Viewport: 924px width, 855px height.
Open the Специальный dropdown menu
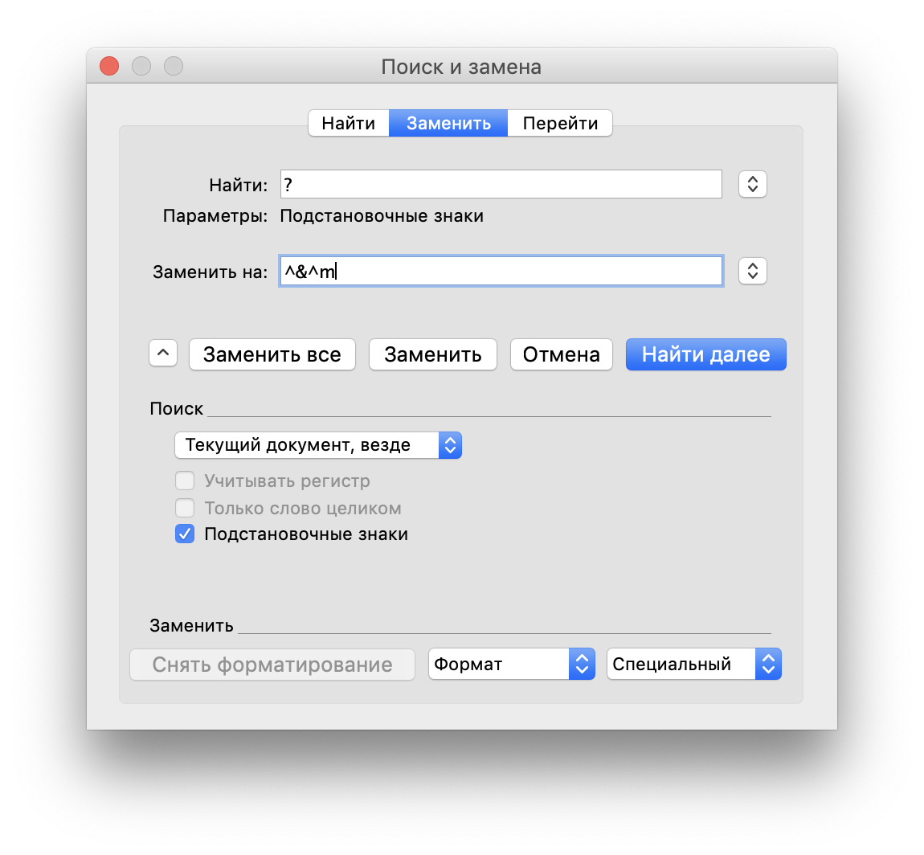point(694,664)
